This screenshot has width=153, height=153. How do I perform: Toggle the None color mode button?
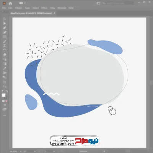6,101
